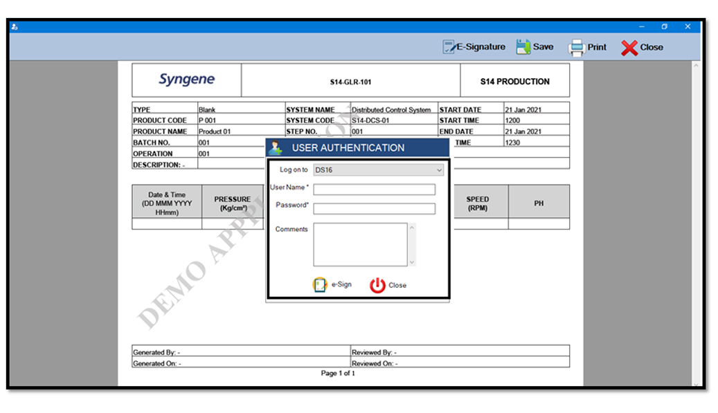Click the S14-GLR-101 document code

pyautogui.click(x=351, y=82)
